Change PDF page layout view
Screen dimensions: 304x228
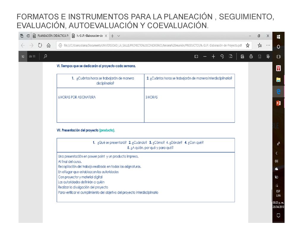click(230, 56)
